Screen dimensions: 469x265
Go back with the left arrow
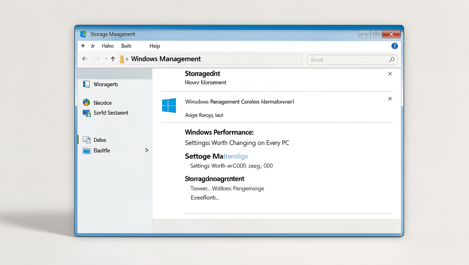coord(85,59)
